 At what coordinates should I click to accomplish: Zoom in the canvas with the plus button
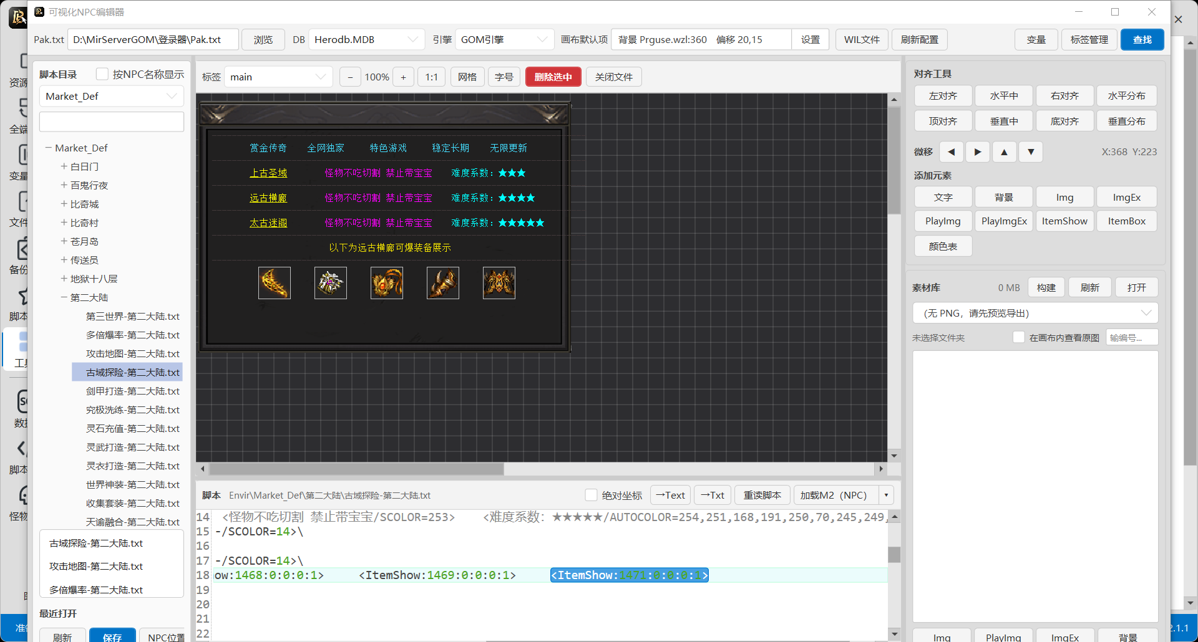tap(403, 77)
